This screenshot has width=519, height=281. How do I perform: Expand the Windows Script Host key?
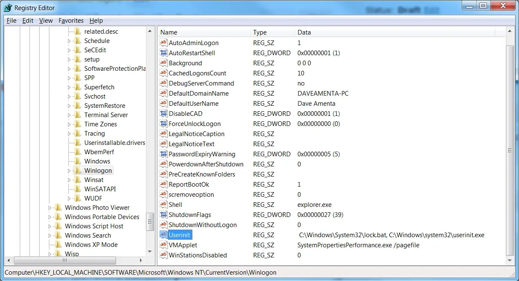click(x=50, y=226)
